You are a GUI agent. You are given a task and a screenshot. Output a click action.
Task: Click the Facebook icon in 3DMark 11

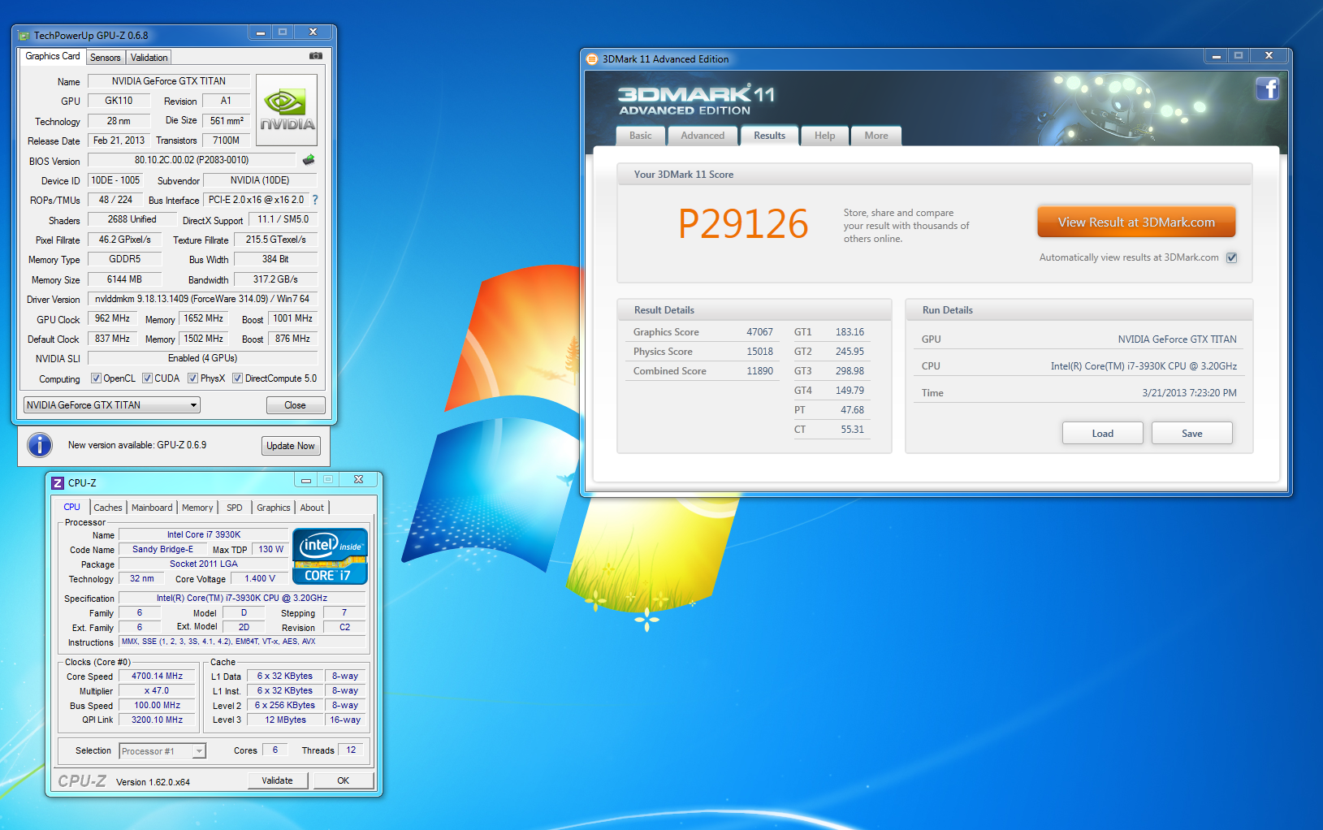[x=1267, y=89]
